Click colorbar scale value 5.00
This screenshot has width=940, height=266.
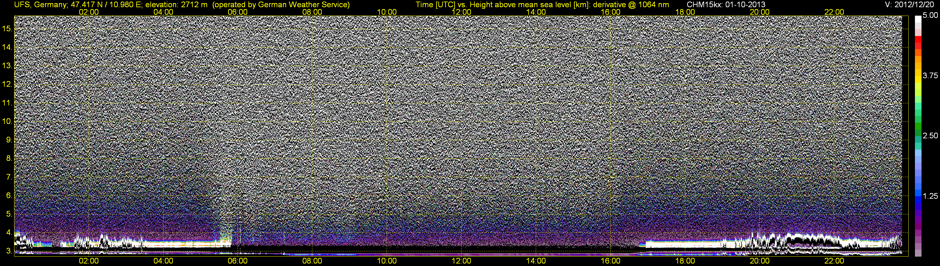[930, 15]
